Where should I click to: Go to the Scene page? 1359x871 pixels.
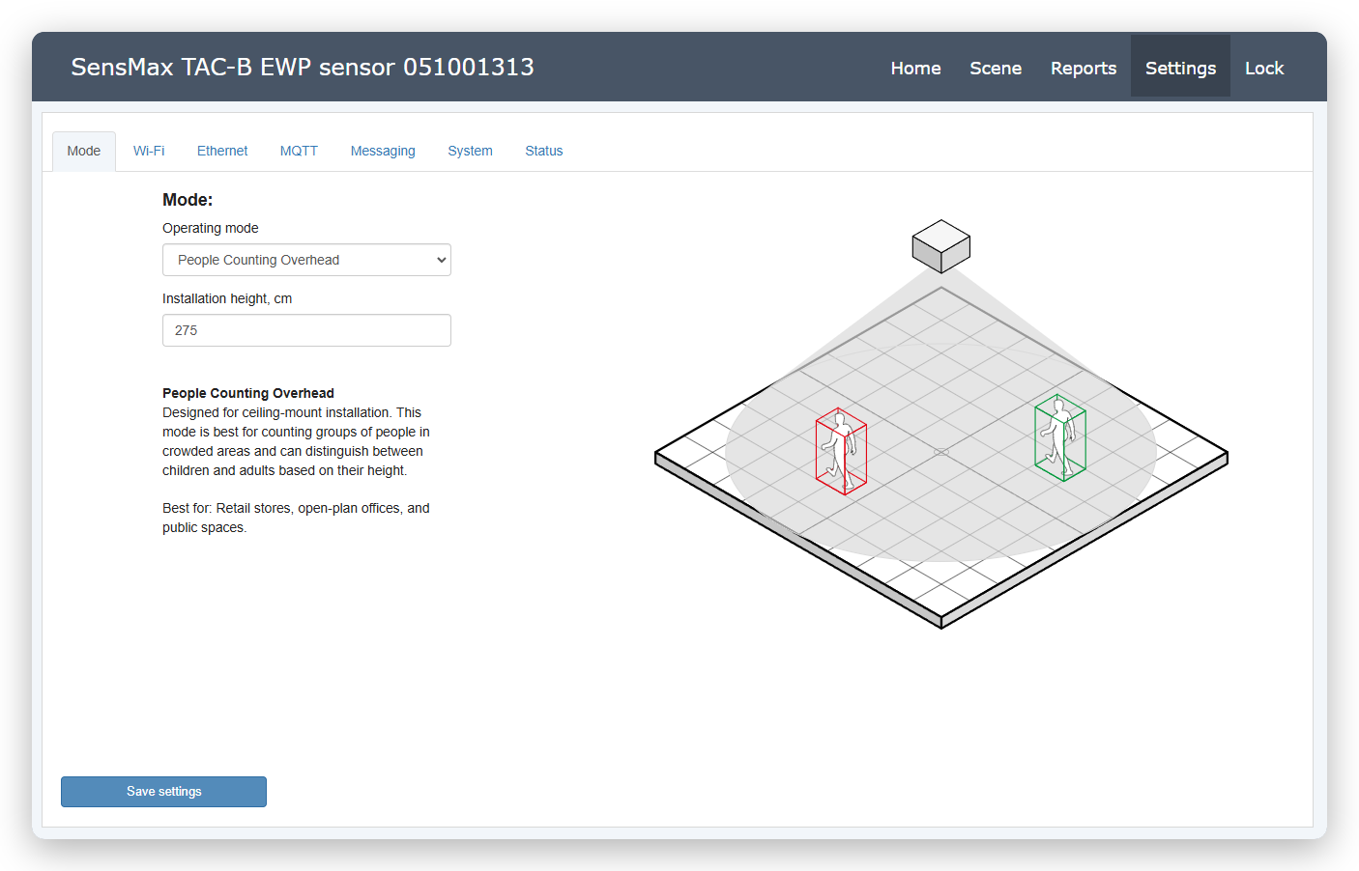[996, 68]
